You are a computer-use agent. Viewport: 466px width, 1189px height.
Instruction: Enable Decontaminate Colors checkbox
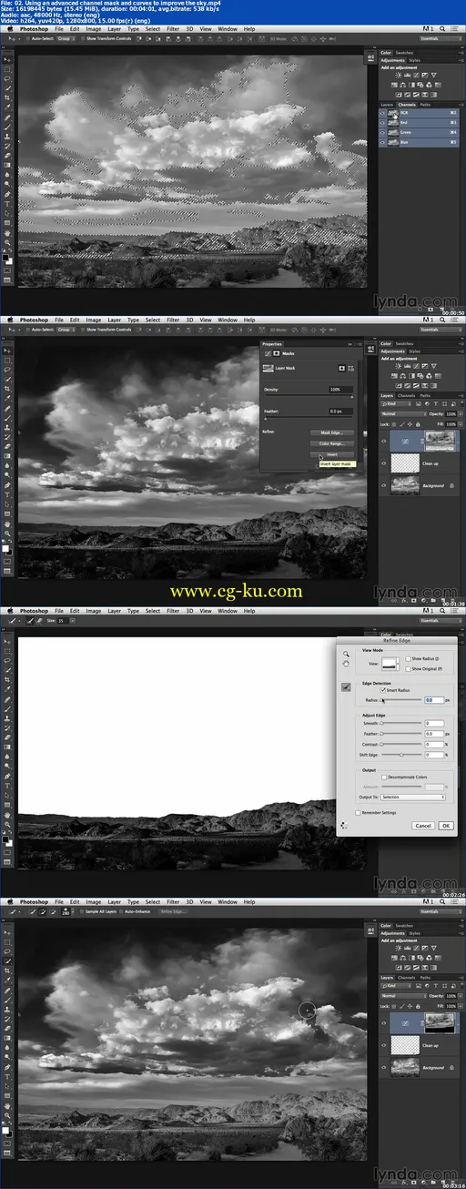[x=383, y=777]
